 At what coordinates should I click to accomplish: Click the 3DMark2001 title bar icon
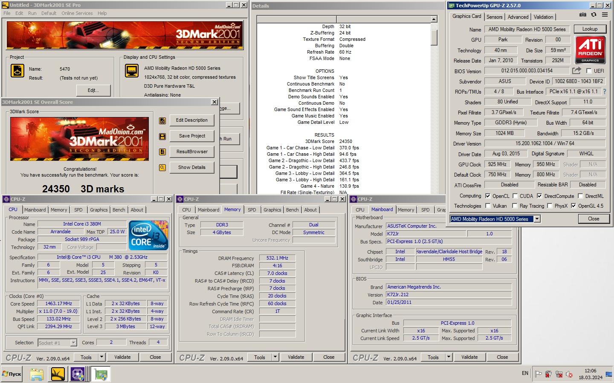(x=5, y=5)
